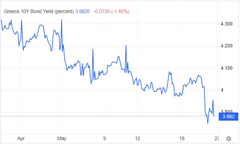Open the chart settings gear icon
The height and width of the screenshot is (144, 240).
coord(229,138)
